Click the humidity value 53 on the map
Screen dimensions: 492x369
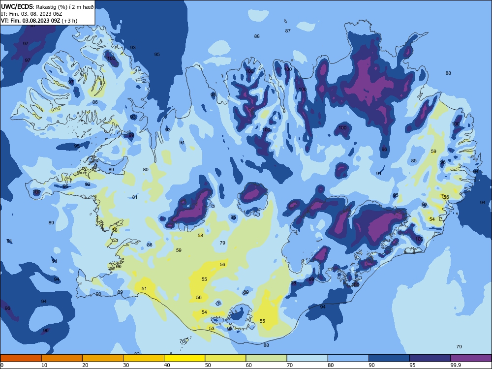212,329
